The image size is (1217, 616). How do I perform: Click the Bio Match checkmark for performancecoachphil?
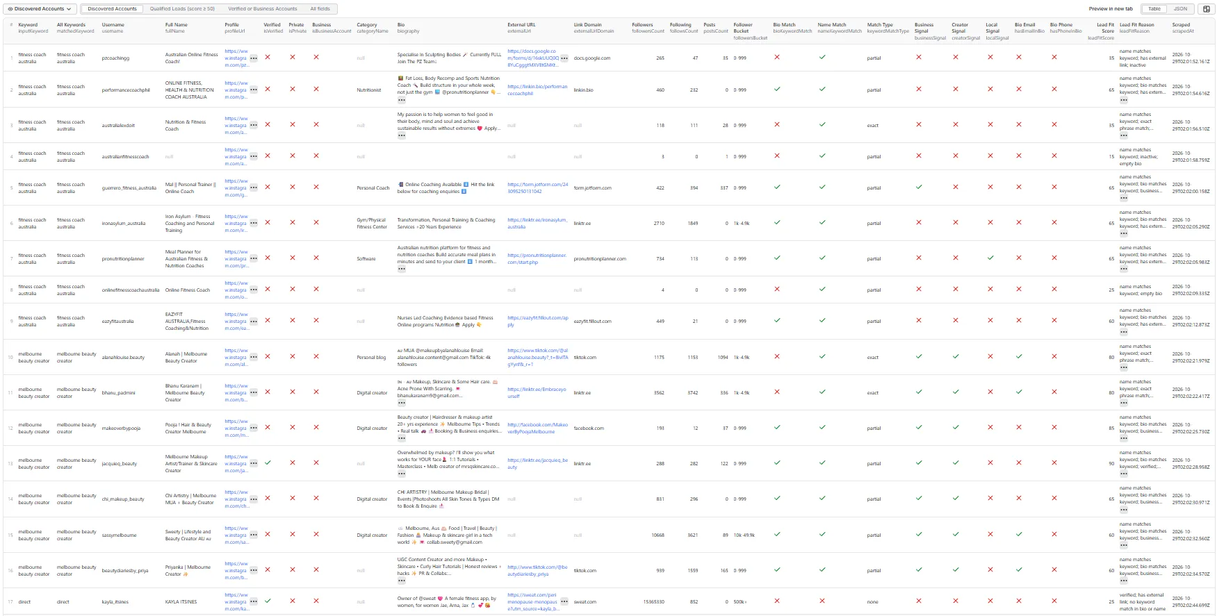[x=777, y=89]
